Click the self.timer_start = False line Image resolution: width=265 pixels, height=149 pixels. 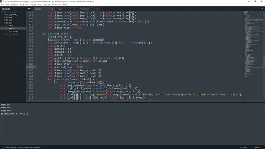pos(65,64)
